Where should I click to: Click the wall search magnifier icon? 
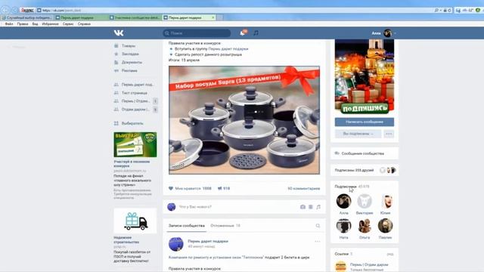(x=318, y=226)
